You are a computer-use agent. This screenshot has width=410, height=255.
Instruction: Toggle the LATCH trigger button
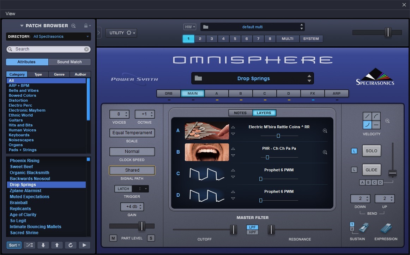pyautogui.click(x=123, y=189)
